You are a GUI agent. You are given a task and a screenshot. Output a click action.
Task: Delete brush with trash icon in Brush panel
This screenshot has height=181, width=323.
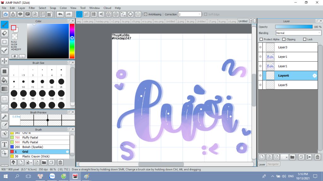click(60, 162)
